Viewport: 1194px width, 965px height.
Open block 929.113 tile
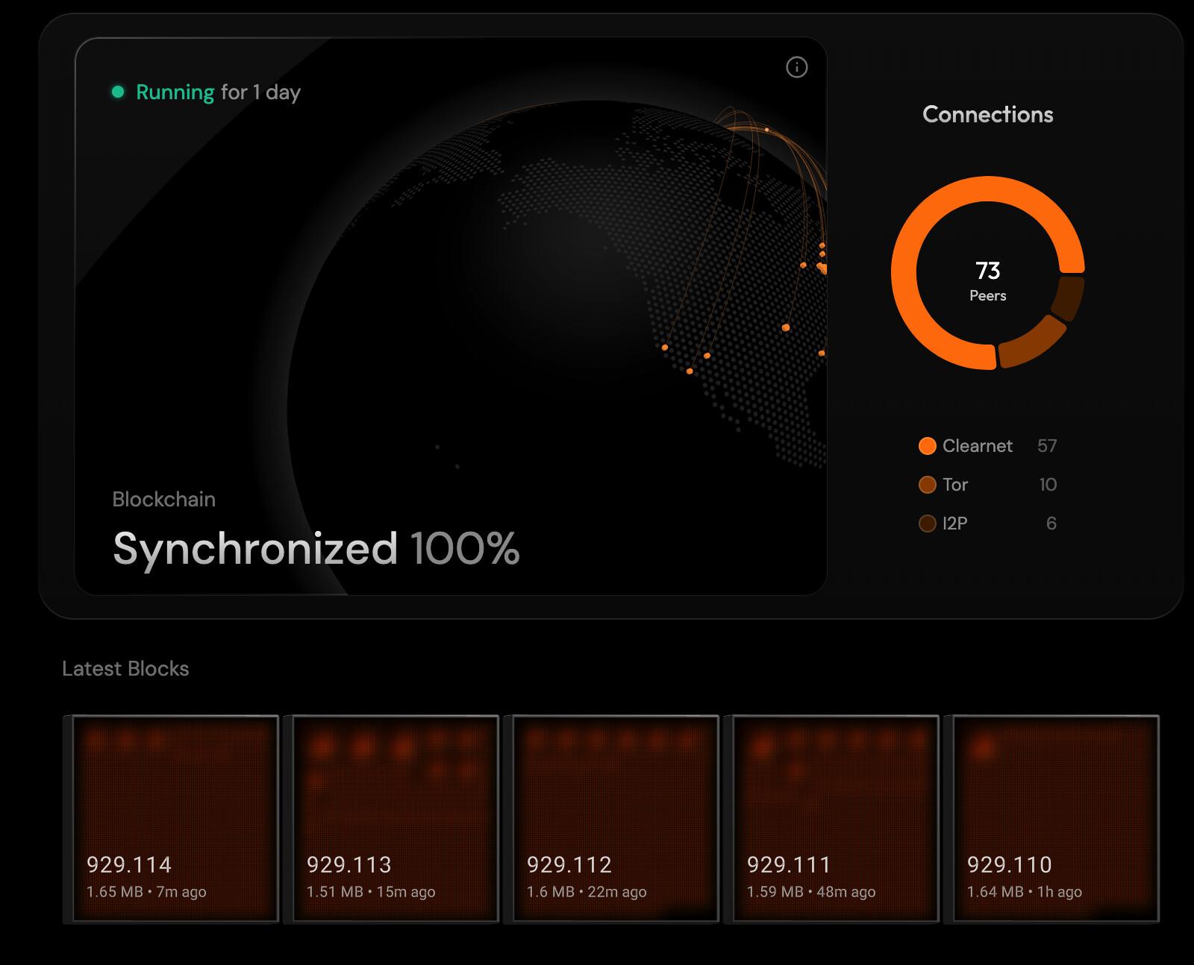(396, 818)
